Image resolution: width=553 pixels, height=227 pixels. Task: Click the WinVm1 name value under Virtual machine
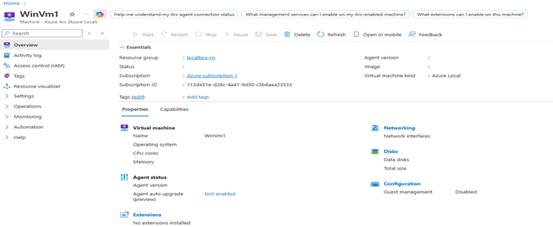pos(215,136)
